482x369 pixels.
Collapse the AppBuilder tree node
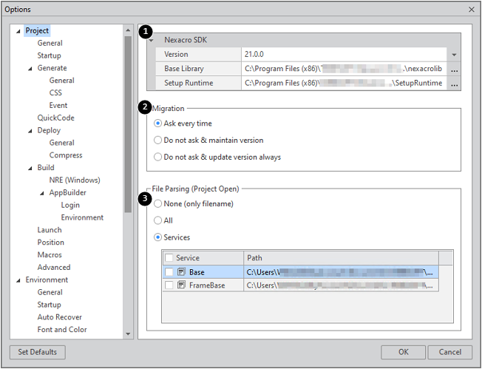(x=41, y=193)
